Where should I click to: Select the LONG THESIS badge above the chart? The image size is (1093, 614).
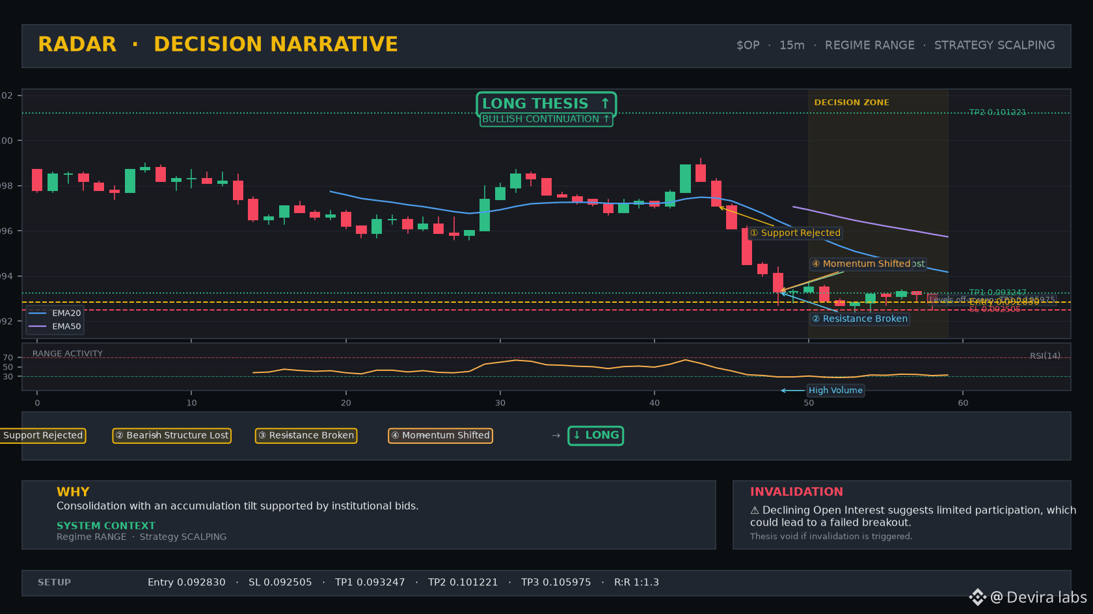point(546,104)
